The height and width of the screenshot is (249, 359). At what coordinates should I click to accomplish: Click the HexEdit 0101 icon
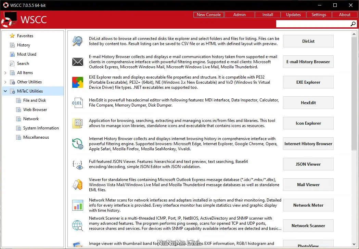pos(77,103)
